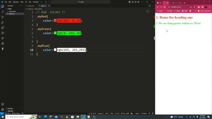This screenshot has width=212, height=119.
Task: Click .myBlue in the breadcrumb
Action: click(40, 9)
